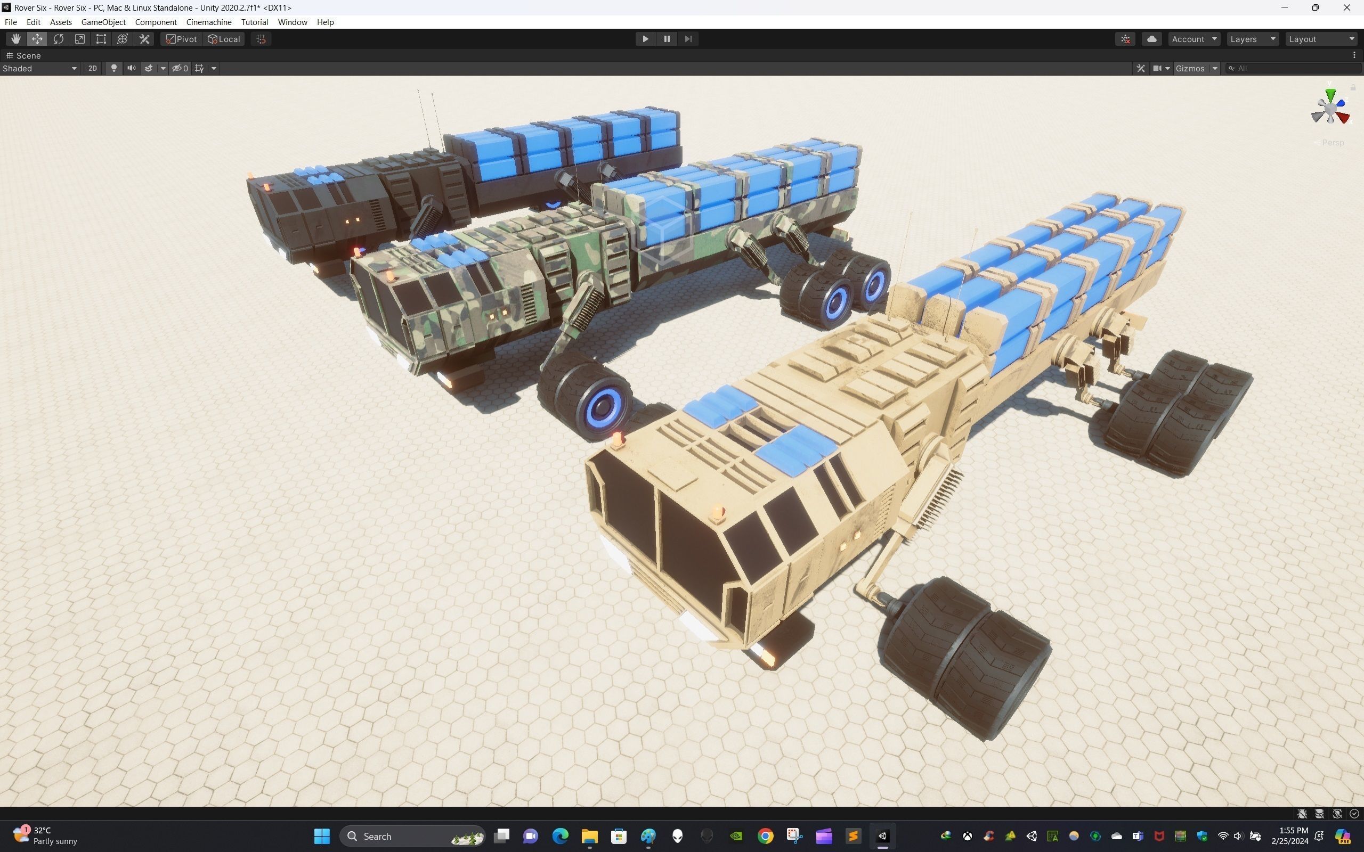This screenshot has height=852, width=1364.
Task: Open Sublime Text from taskbar
Action: (x=854, y=835)
